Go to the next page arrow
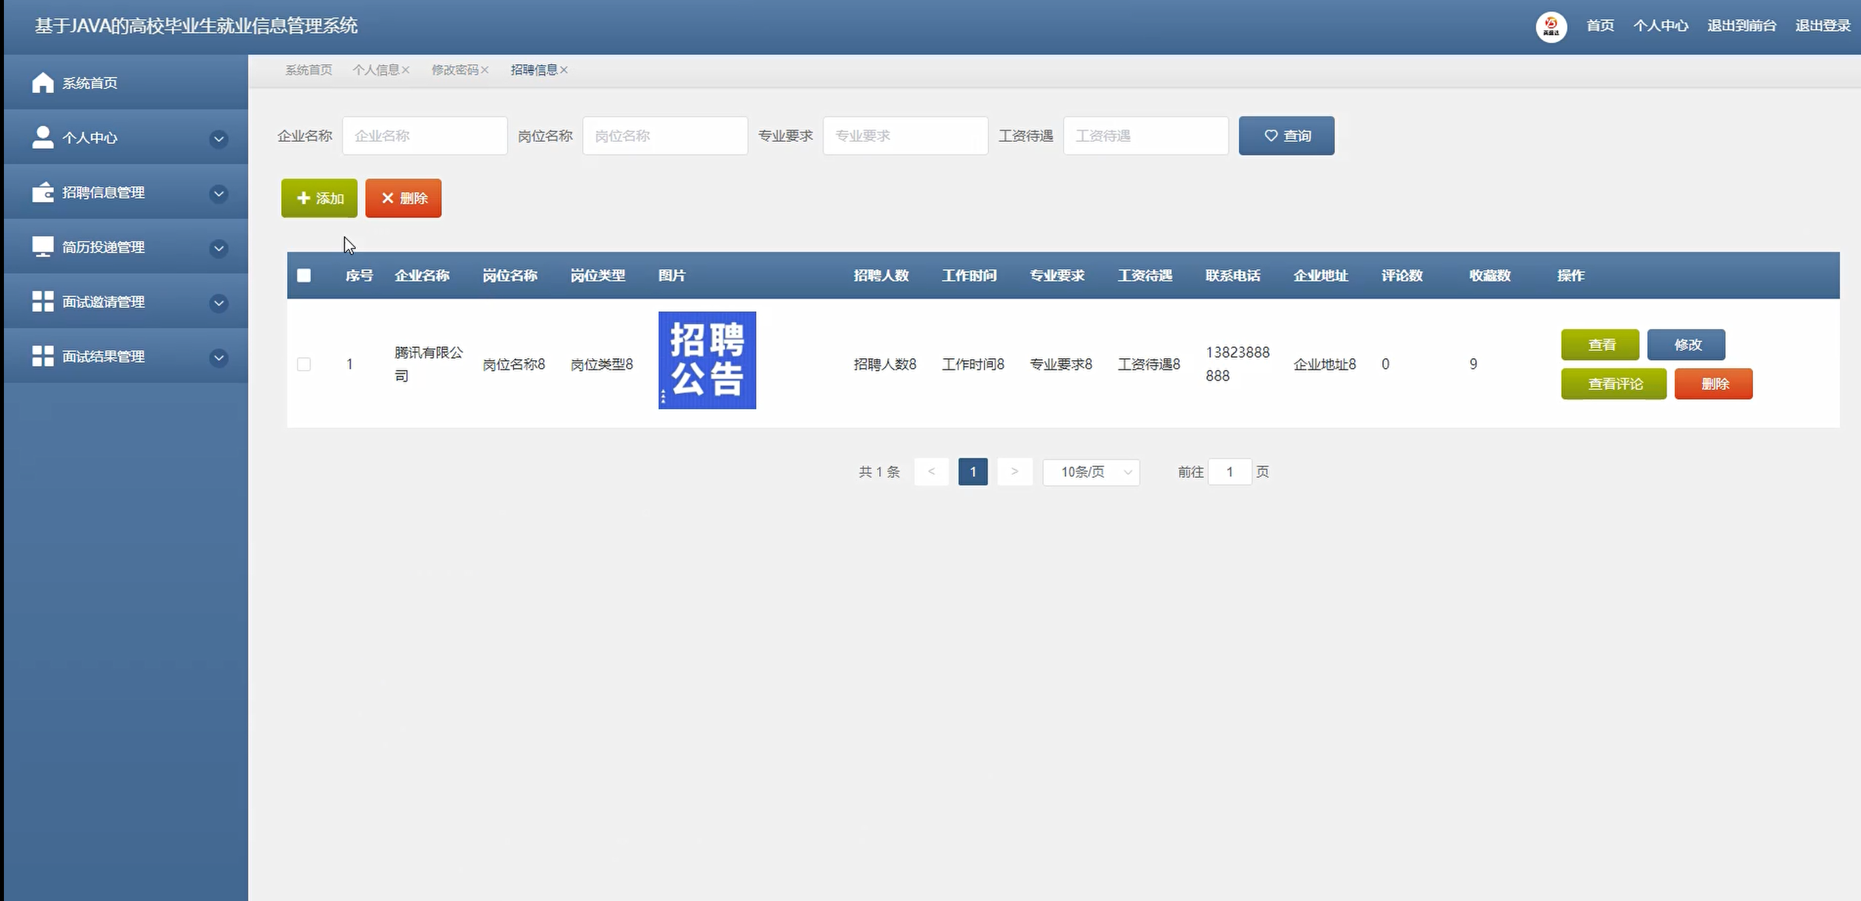This screenshot has width=1861, height=901. point(1015,472)
